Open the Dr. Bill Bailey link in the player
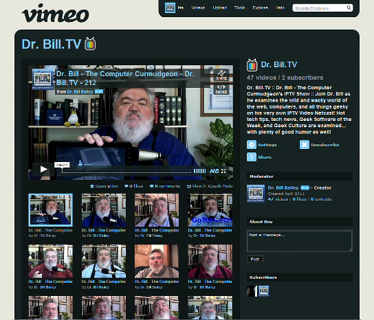Image resolution: width=374 pixels, height=320 pixels. click(80, 92)
